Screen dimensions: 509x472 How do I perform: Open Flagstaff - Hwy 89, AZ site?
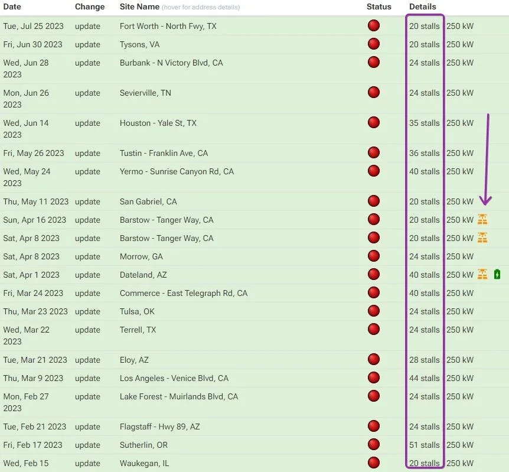(159, 427)
